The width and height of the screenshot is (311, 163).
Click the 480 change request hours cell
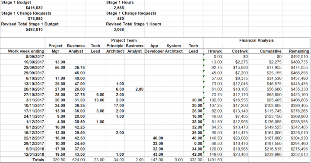click(x=121, y=19)
